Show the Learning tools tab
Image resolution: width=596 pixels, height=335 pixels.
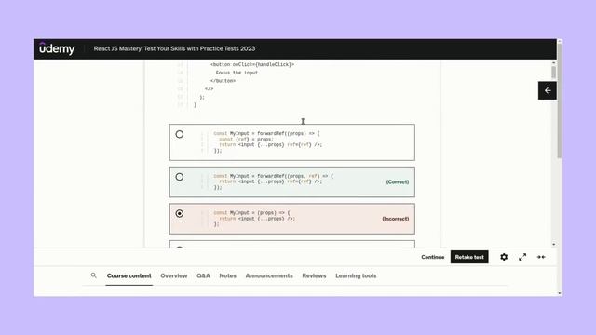point(356,275)
